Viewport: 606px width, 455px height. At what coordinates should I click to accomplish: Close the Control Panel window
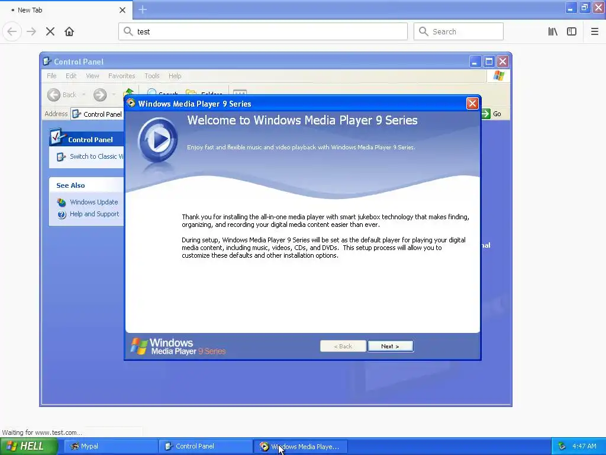(503, 62)
